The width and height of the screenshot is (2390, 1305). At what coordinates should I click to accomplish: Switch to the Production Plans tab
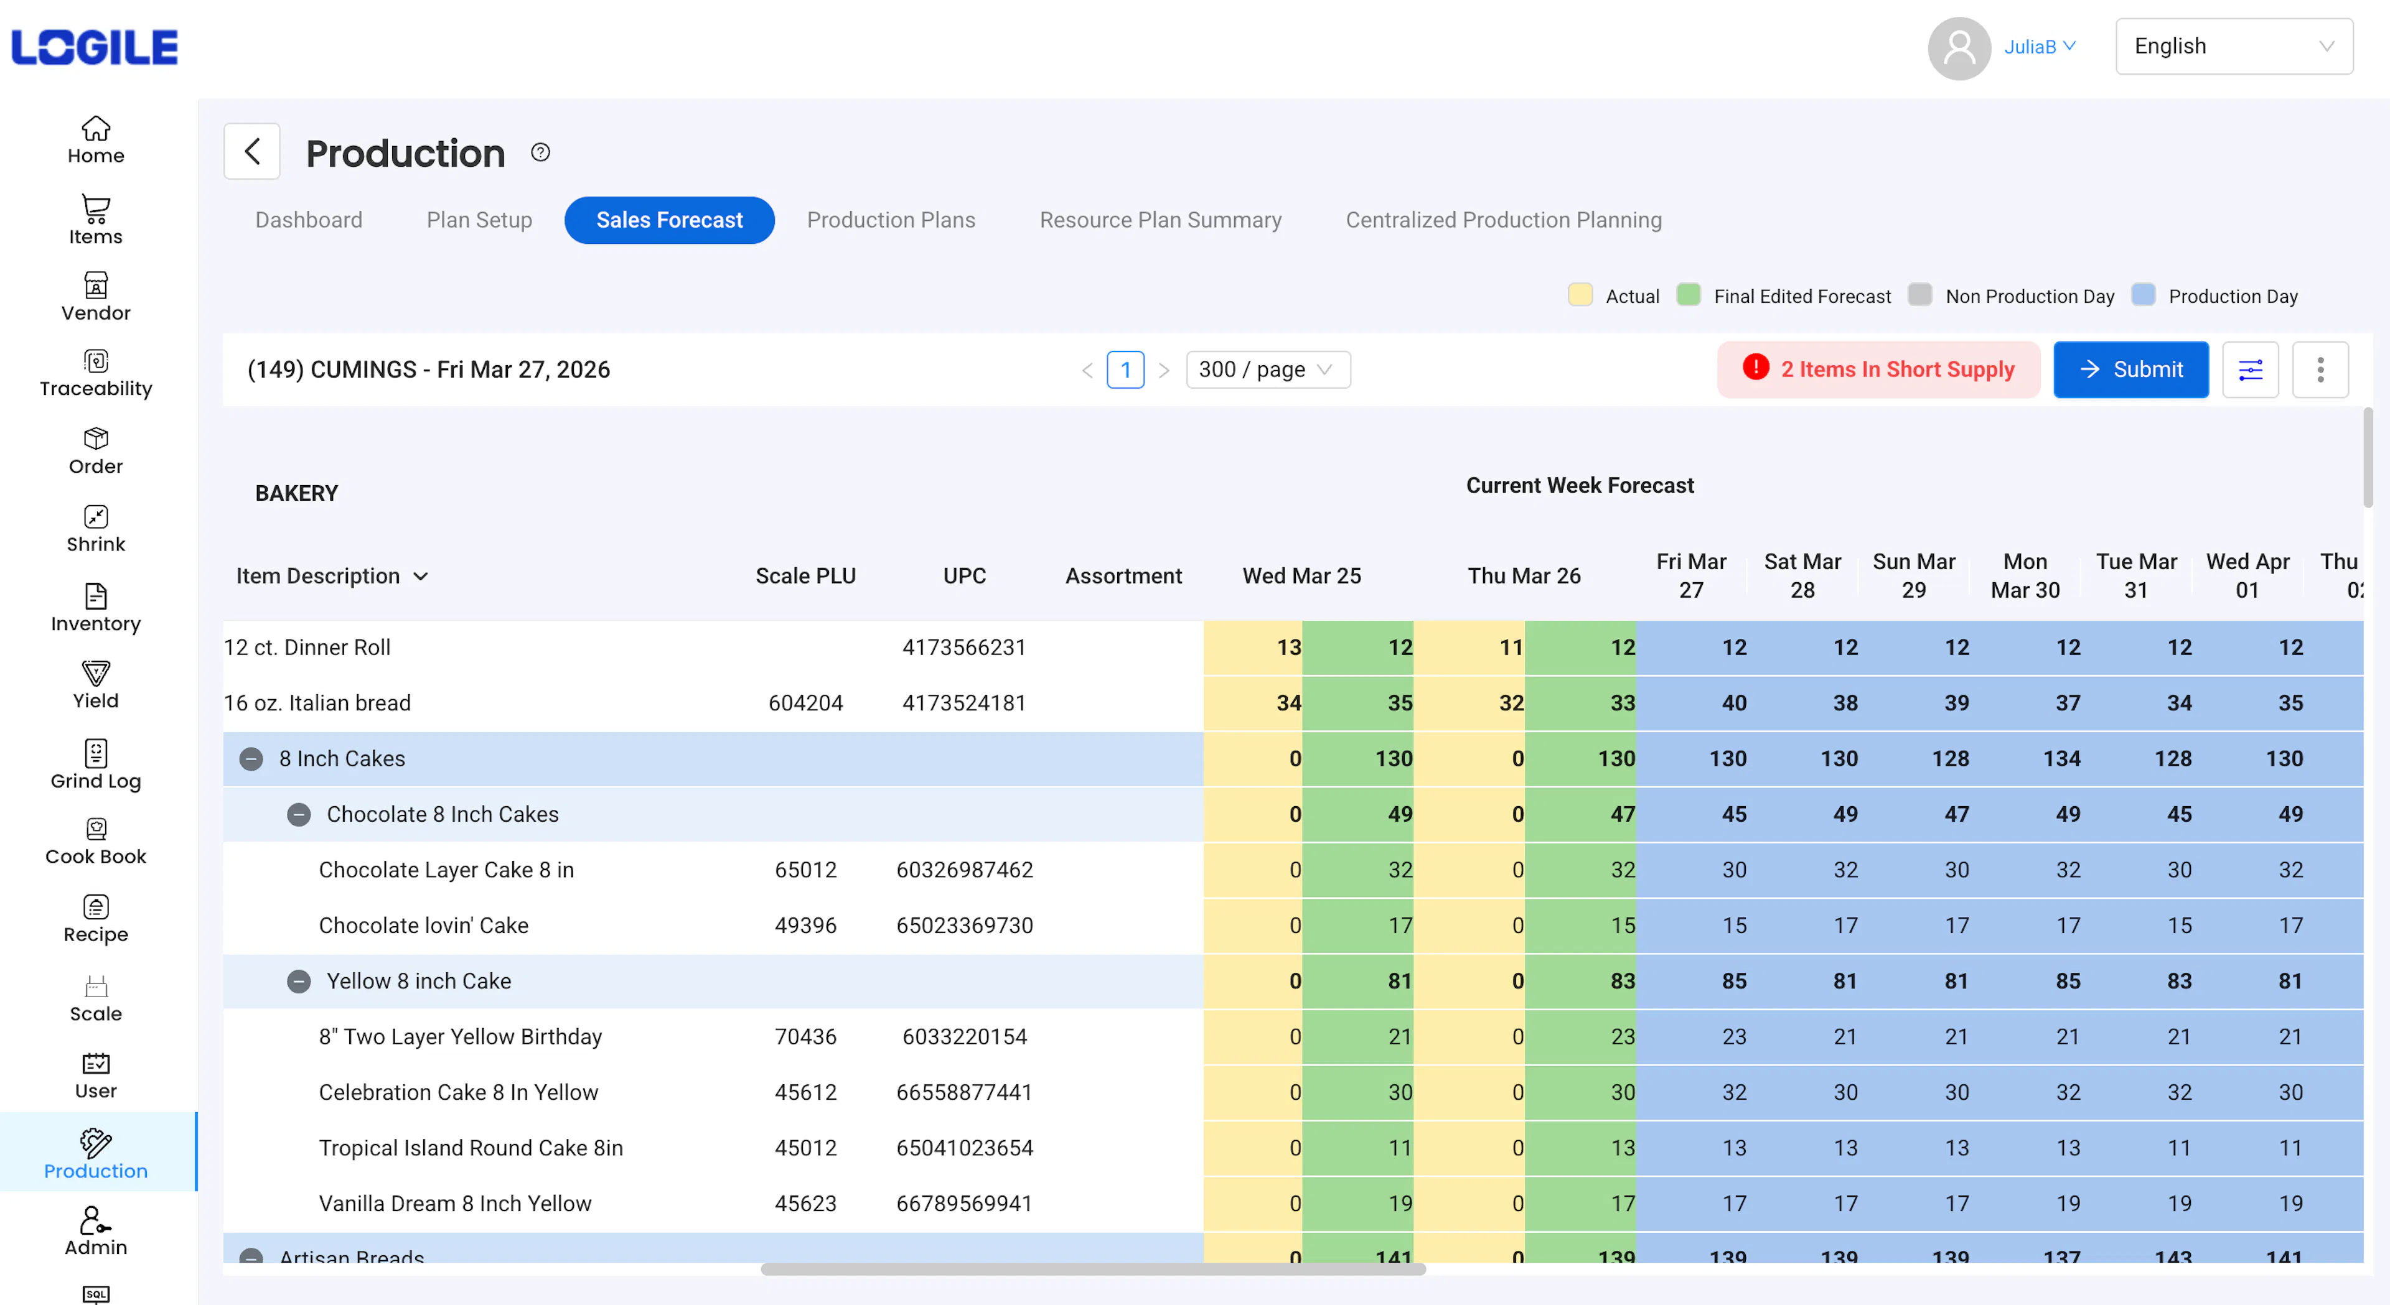pos(891,220)
